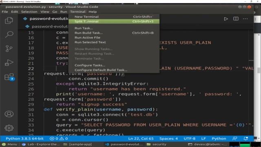Open the Selection menu
The width and height of the screenshot is (261, 147).
coord(29,12)
